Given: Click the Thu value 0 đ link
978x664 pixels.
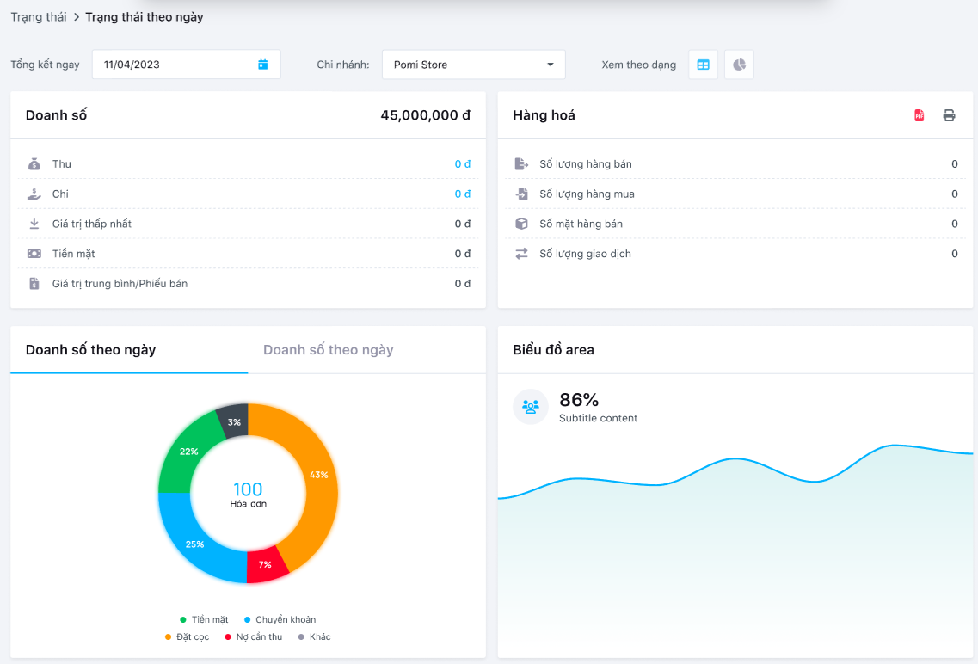Looking at the screenshot, I should tap(462, 164).
